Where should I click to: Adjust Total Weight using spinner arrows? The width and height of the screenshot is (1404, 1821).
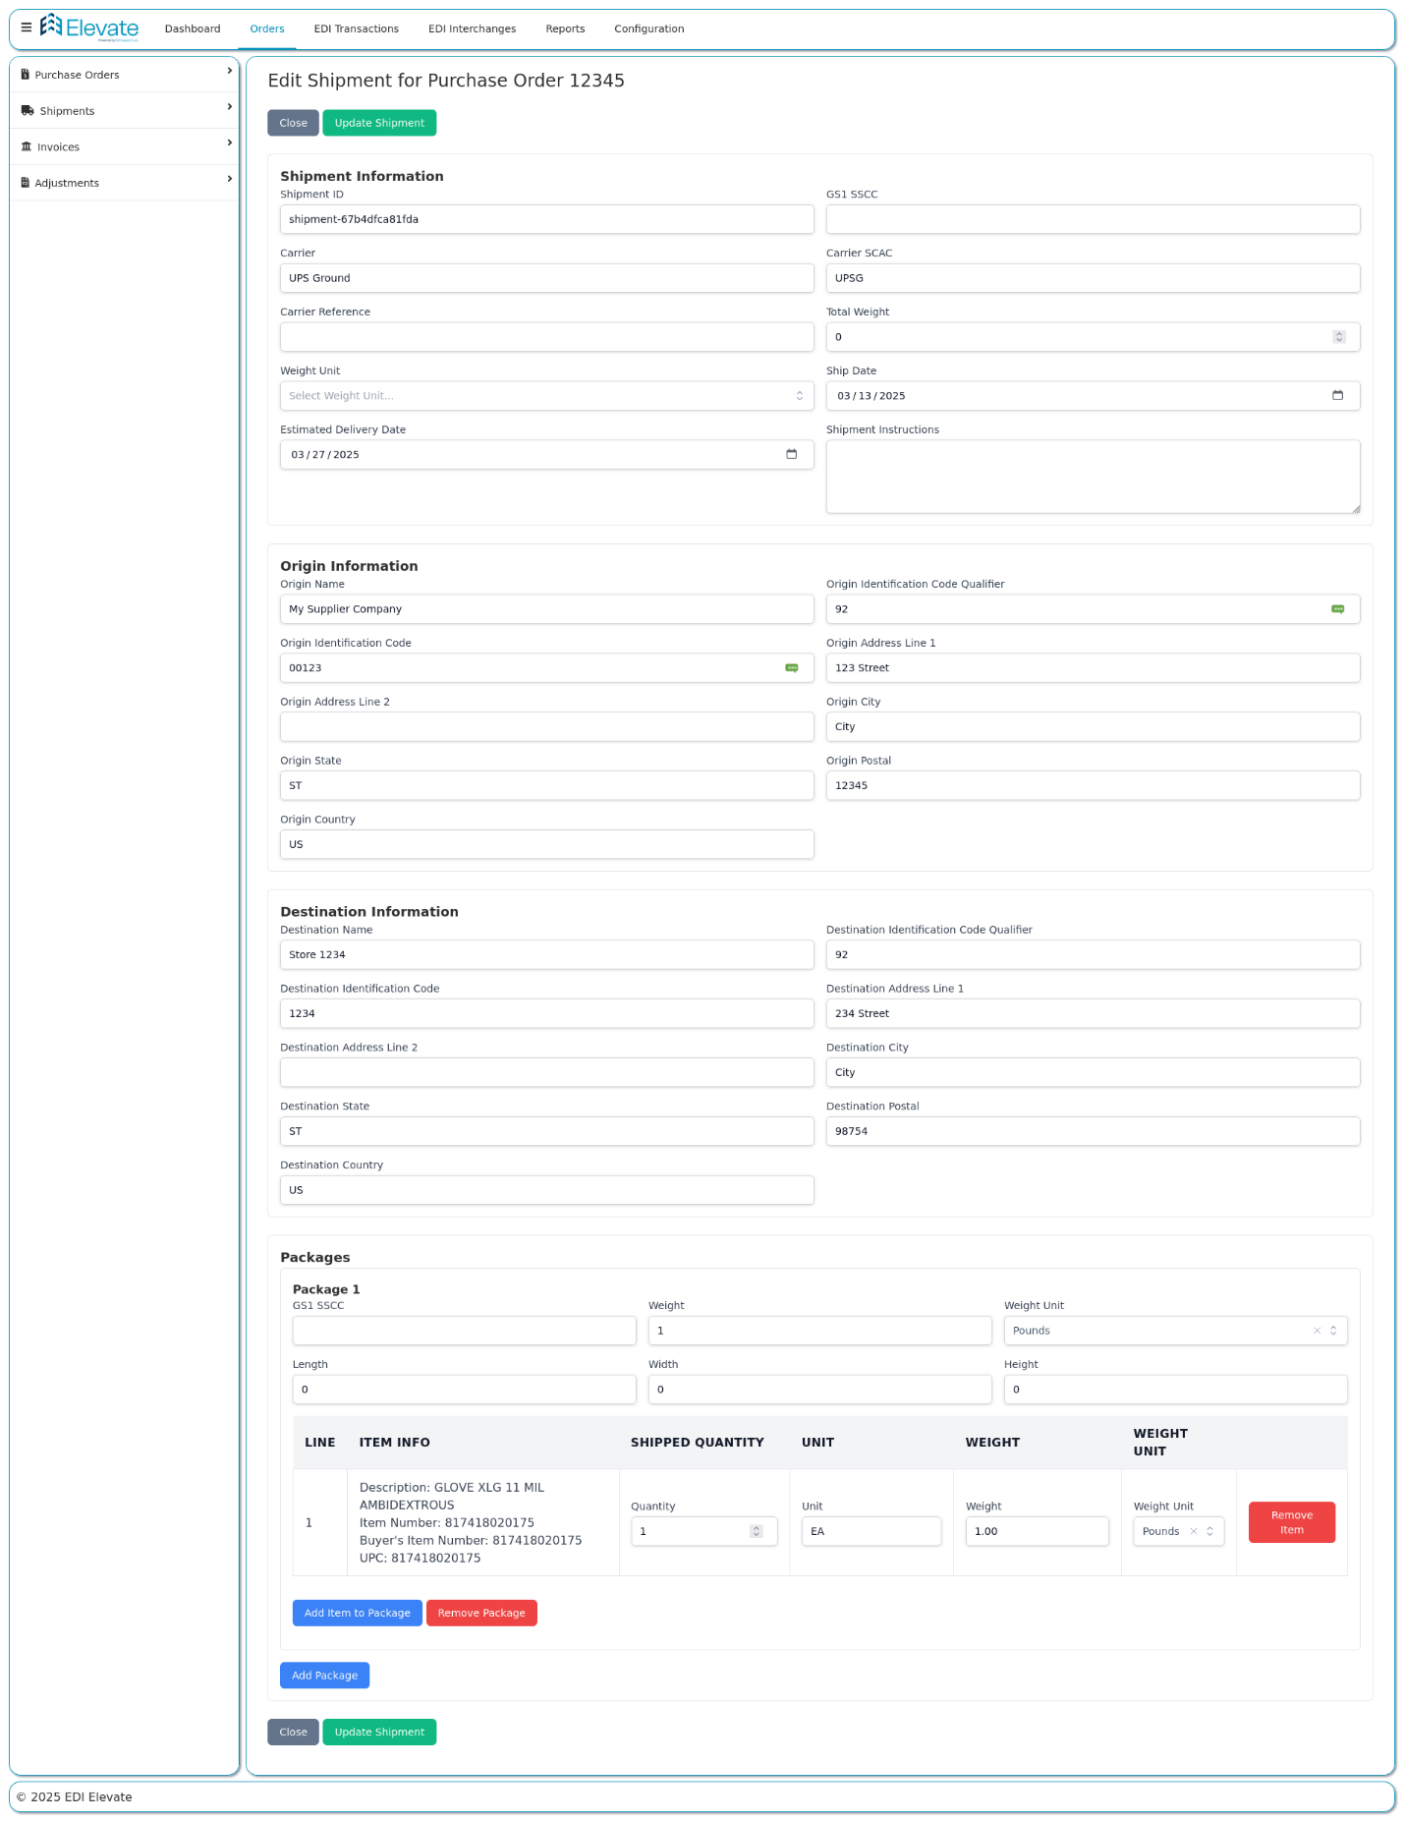[x=1338, y=337]
